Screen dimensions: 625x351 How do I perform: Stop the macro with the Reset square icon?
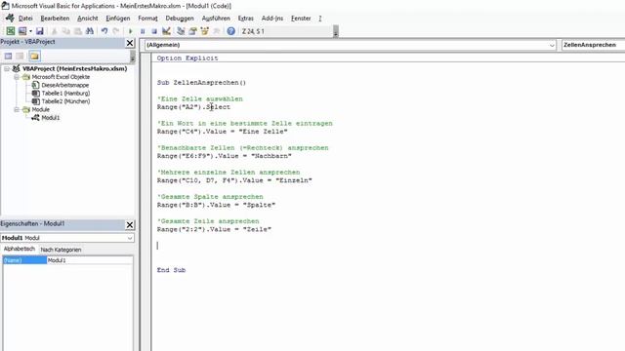154,31
